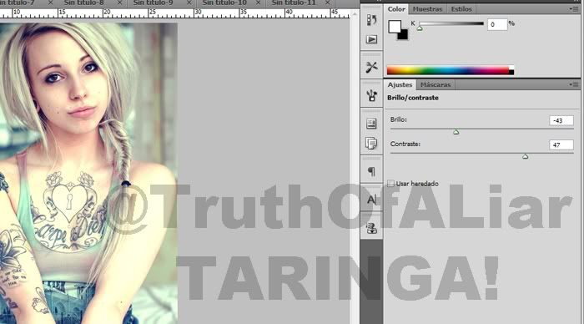Click the Brillo slider handle

tap(456, 132)
